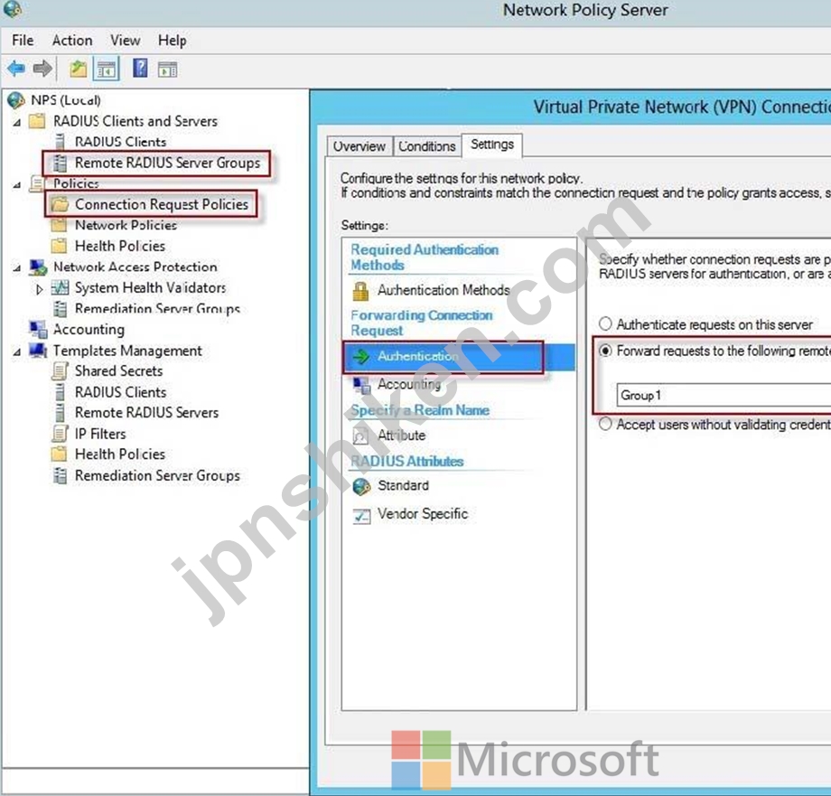Click the Remote RADIUS Servers template icon
Screen dimensions: 831x796
coord(60,413)
